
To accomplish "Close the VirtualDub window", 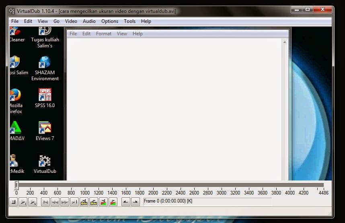I will (x=322, y=10).
